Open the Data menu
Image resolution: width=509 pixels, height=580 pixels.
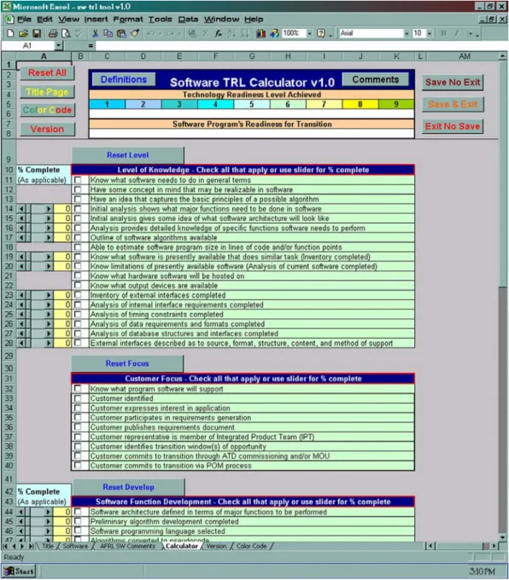coord(188,20)
